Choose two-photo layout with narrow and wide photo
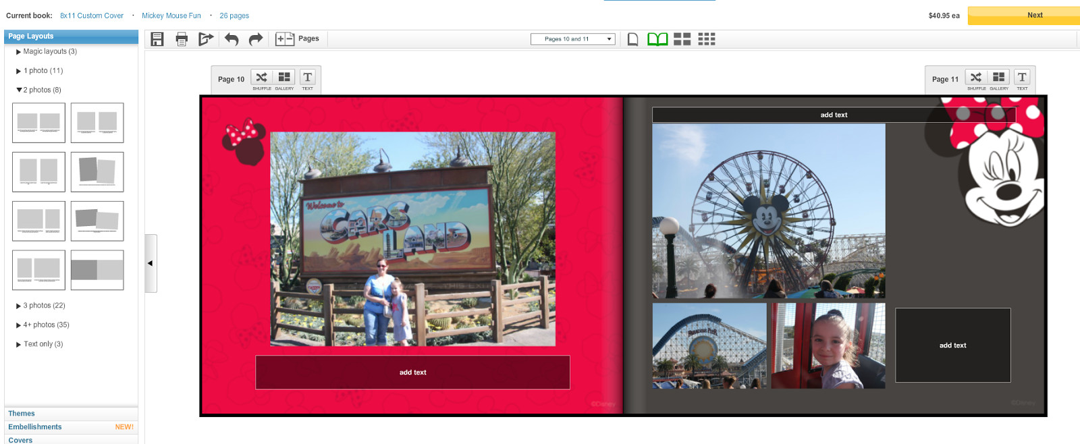Image resolution: width=1080 pixels, height=444 pixels. 38,270
